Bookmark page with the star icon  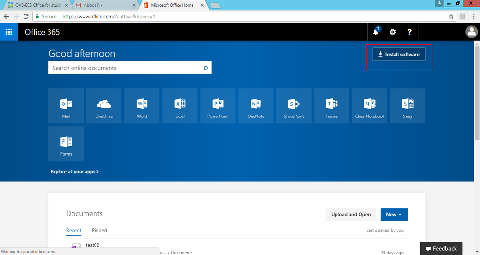[451, 16]
